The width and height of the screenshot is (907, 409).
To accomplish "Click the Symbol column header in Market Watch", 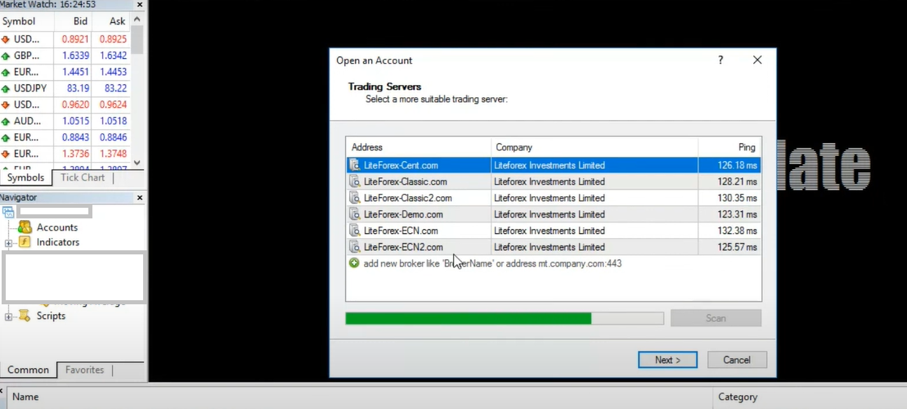I will click(x=27, y=21).
